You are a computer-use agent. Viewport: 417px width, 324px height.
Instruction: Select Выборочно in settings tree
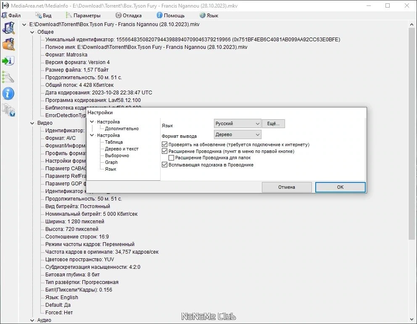tap(117, 155)
